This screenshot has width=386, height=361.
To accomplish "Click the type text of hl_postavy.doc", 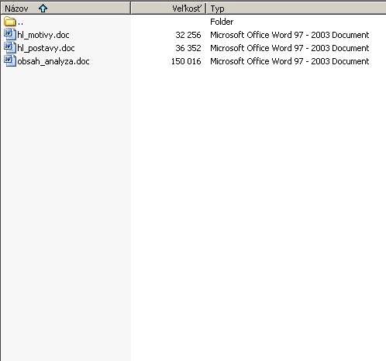I will pos(290,48).
